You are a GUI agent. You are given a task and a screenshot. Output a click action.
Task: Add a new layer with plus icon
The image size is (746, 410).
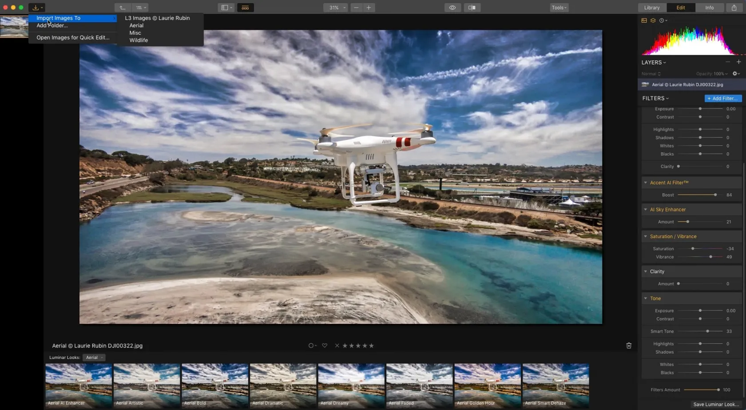[x=738, y=62]
